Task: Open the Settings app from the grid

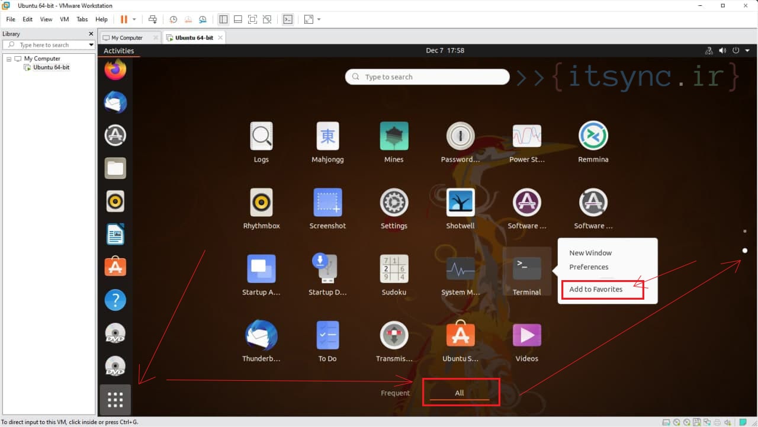Action: 394,201
